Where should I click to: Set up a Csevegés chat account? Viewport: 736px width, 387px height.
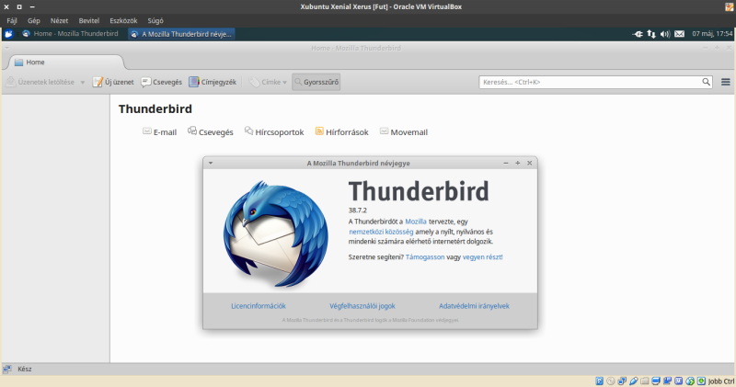[x=211, y=131]
